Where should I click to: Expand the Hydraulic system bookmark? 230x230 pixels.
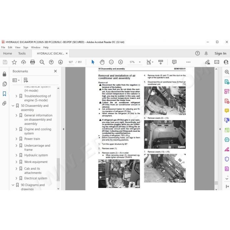click(16, 155)
